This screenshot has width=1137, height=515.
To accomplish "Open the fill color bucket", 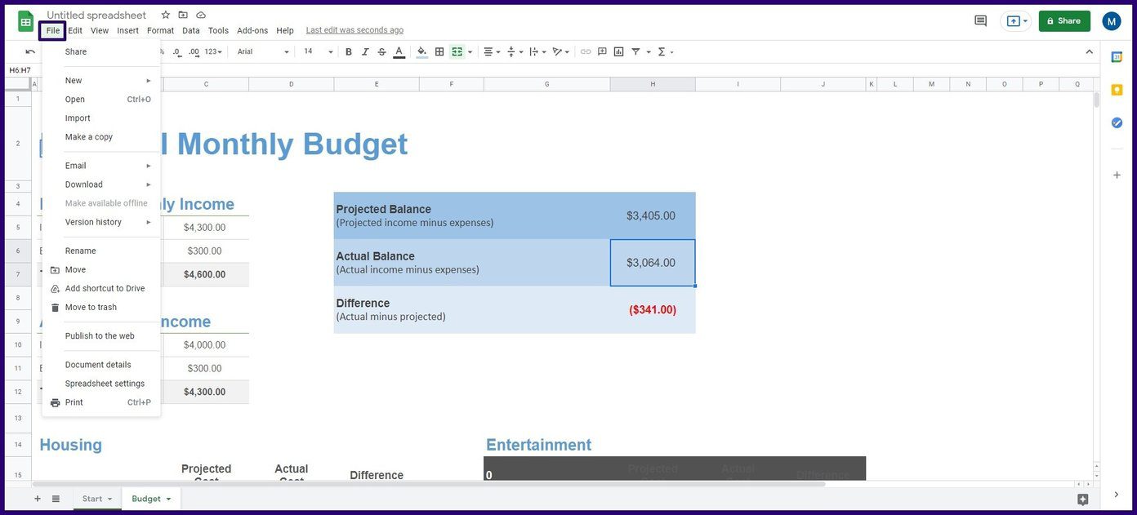I will click(421, 51).
